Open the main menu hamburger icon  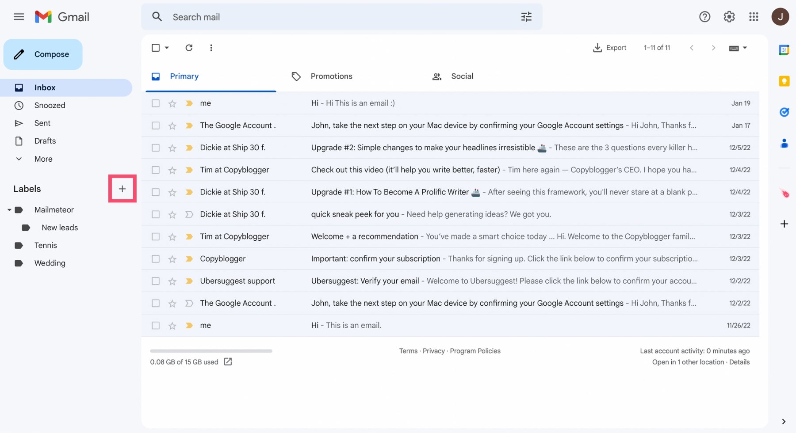pyautogui.click(x=19, y=17)
